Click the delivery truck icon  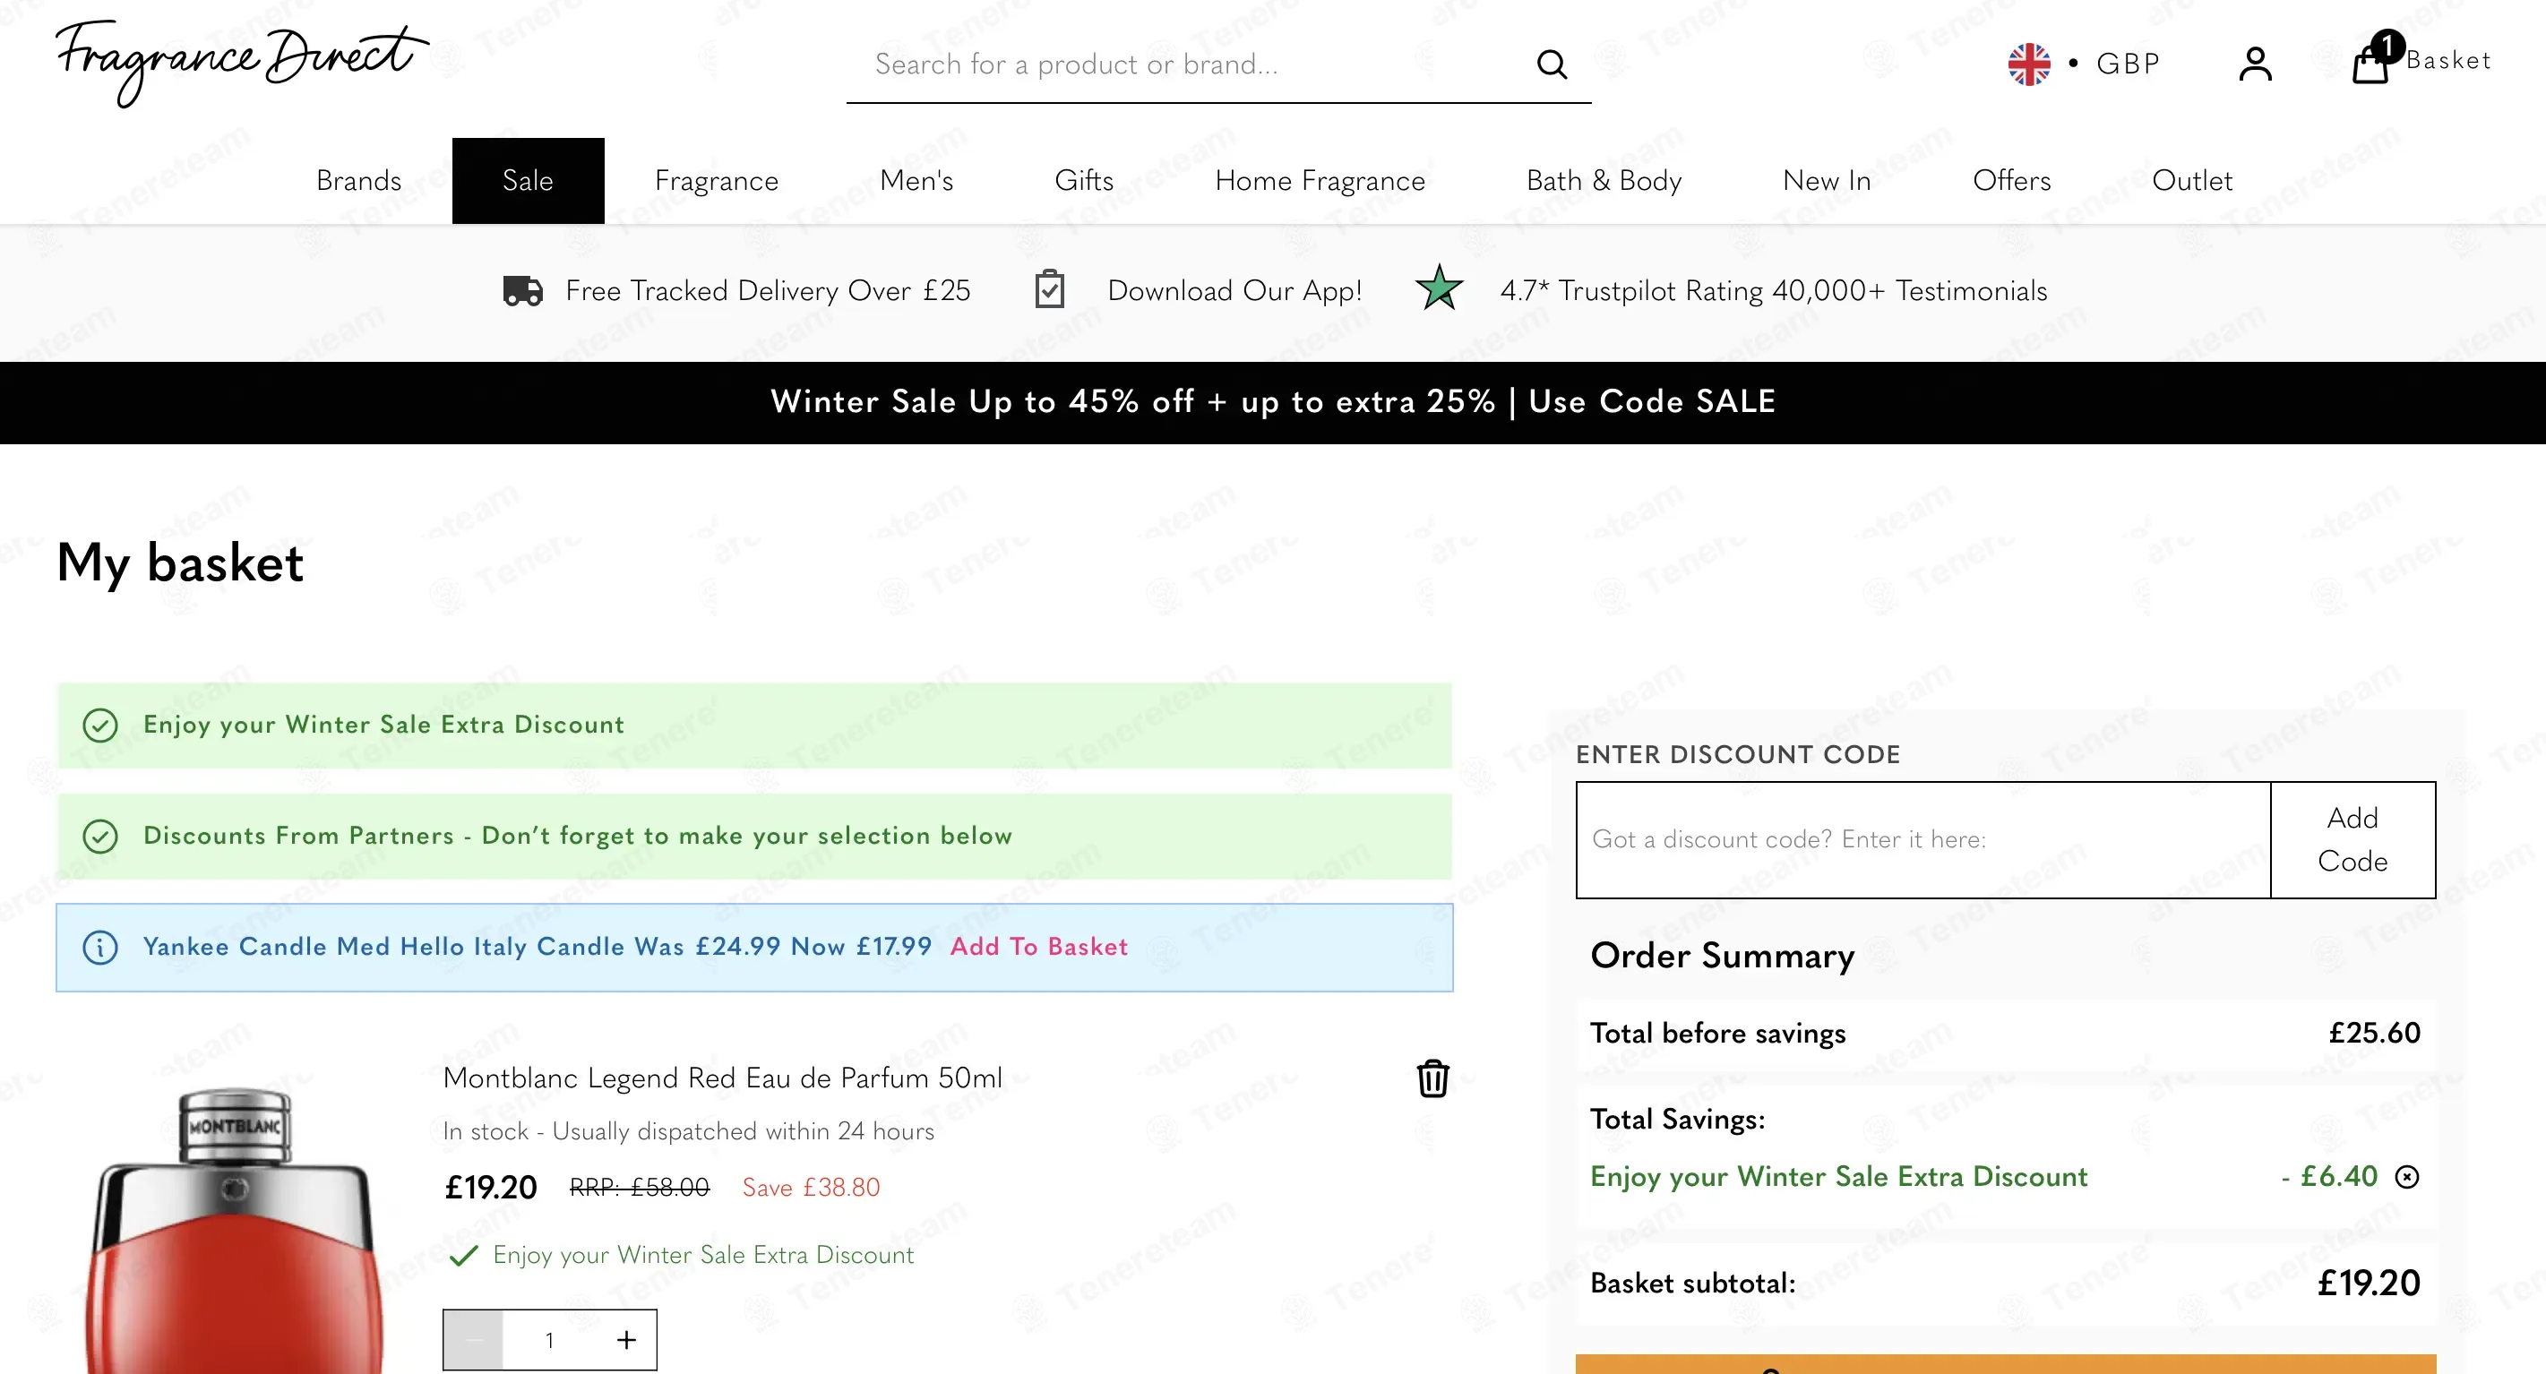[523, 290]
